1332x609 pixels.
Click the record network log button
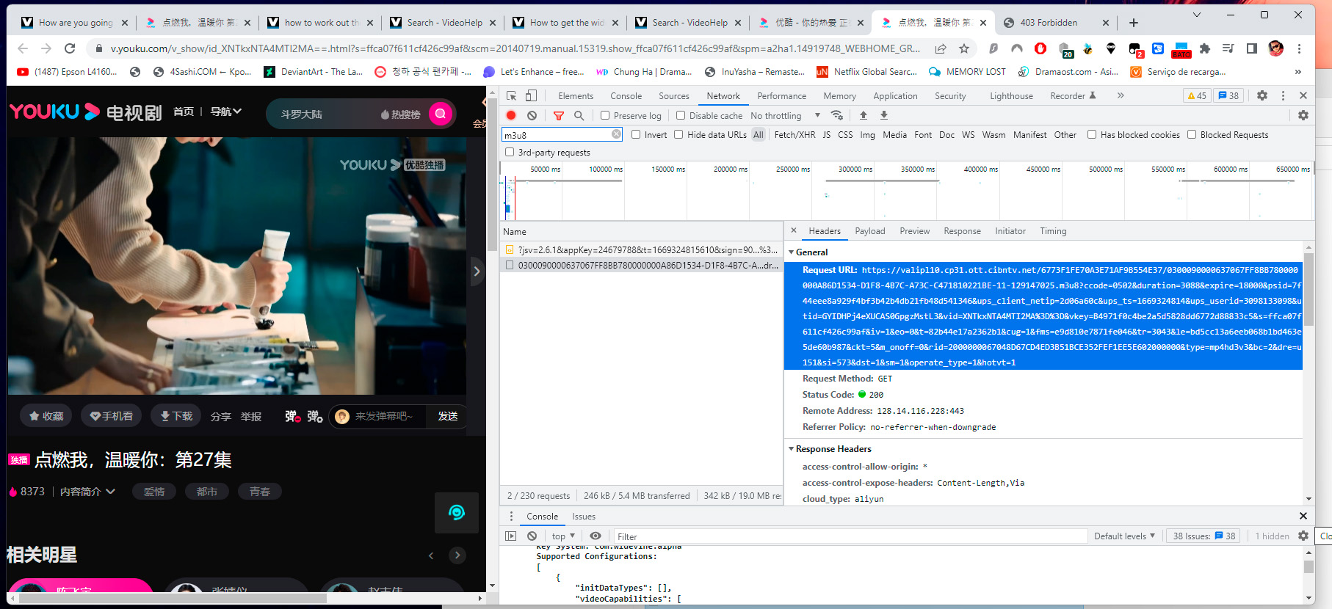(511, 115)
